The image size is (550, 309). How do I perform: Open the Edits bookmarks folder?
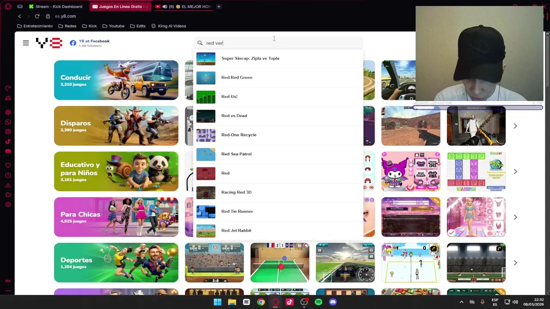point(137,26)
